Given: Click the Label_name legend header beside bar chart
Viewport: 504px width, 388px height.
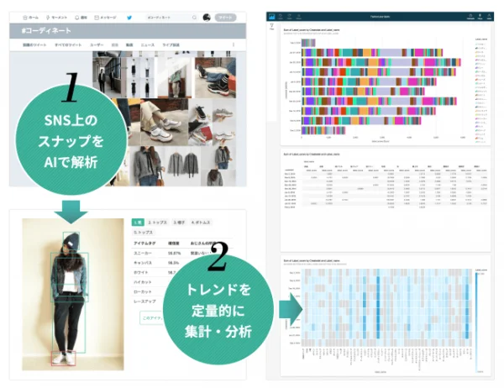Looking at the screenshot, I should [x=480, y=39].
